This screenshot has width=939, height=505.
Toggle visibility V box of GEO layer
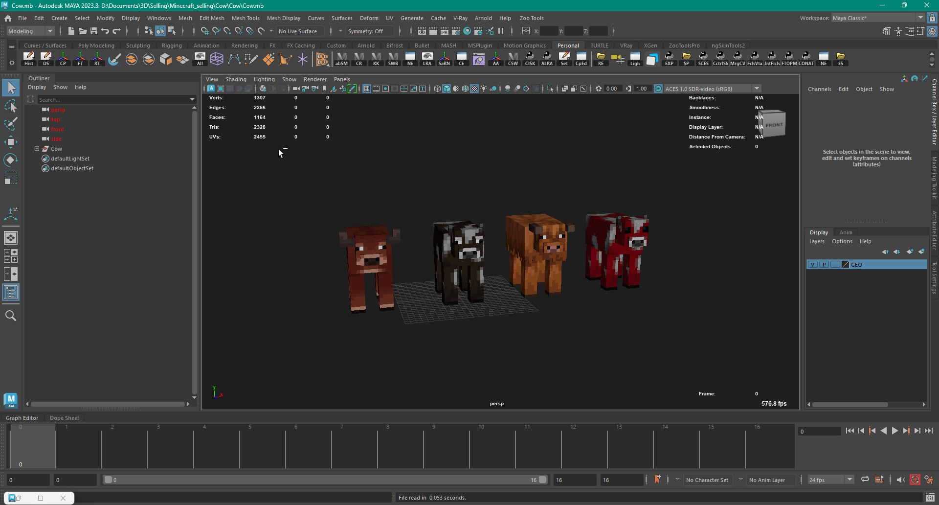click(x=812, y=264)
